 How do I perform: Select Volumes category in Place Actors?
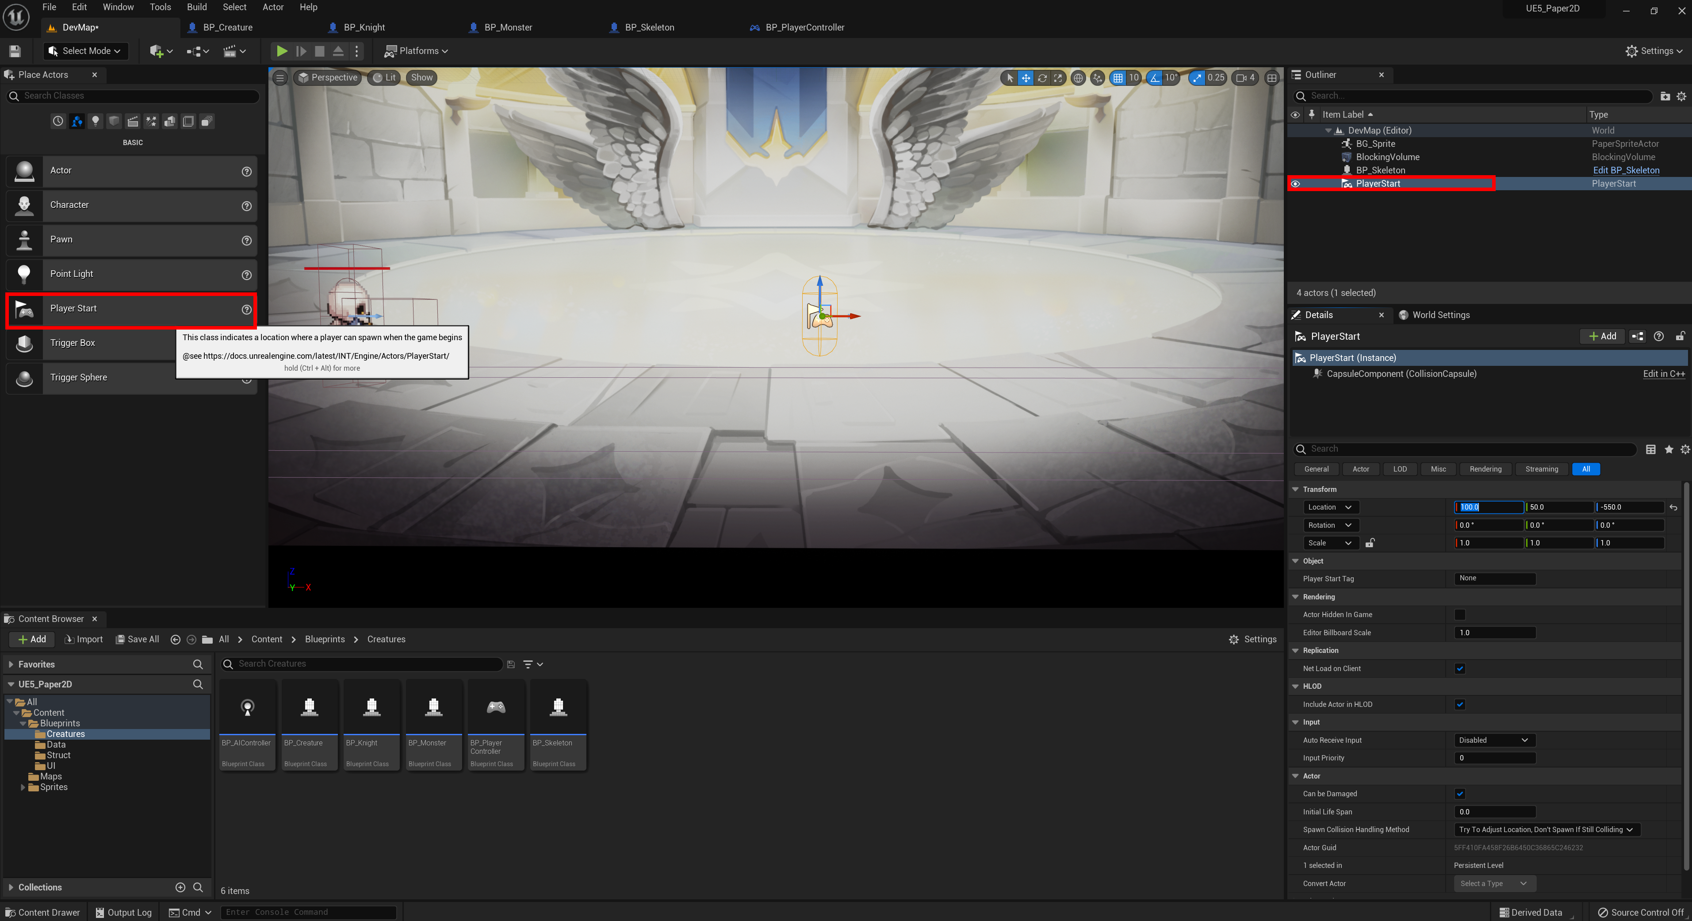188,122
